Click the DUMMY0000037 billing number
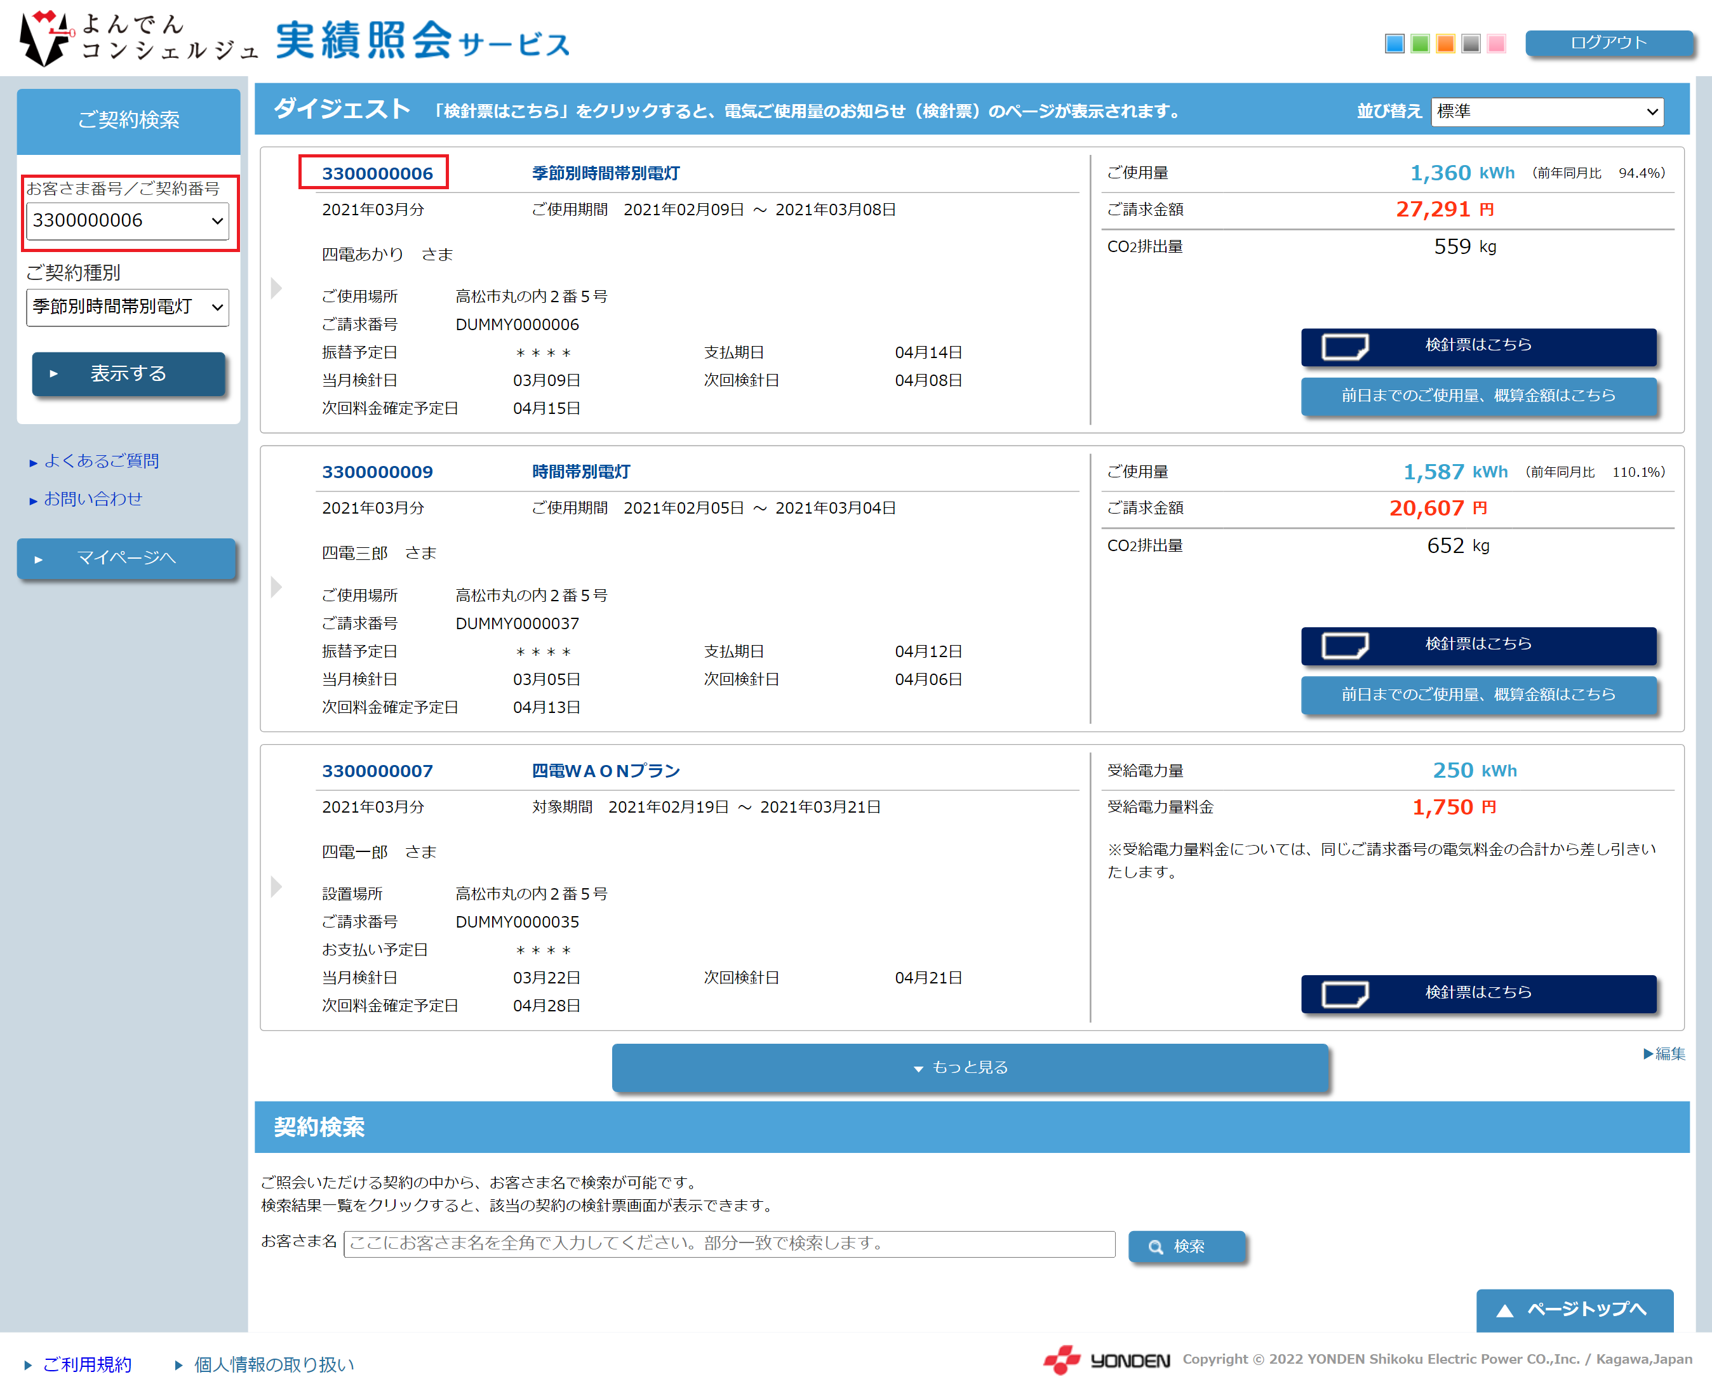Viewport: 1712px width, 1398px height. [517, 623]
